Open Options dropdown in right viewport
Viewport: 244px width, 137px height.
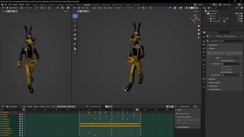click(x=197, y=11)
